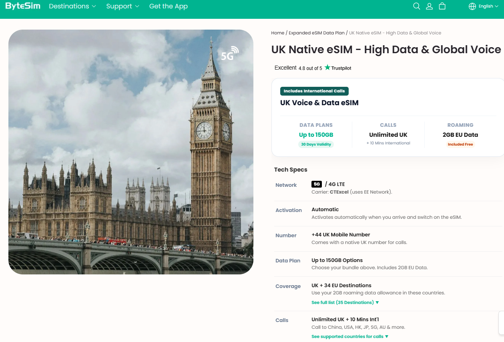Image resolution: width=504 pixels, height=342 pixels.
Task: Click the 30 Days Validity pill
Action: [316, 144]
